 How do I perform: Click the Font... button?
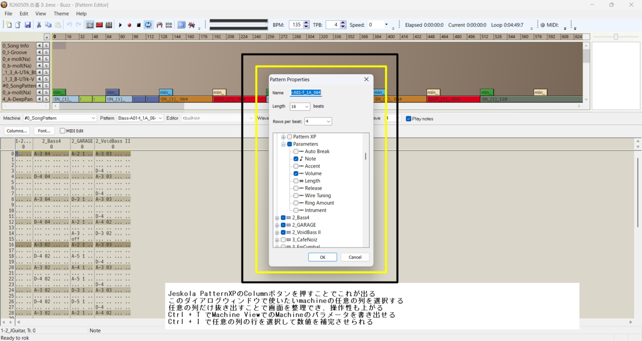(x=44, y=131)
